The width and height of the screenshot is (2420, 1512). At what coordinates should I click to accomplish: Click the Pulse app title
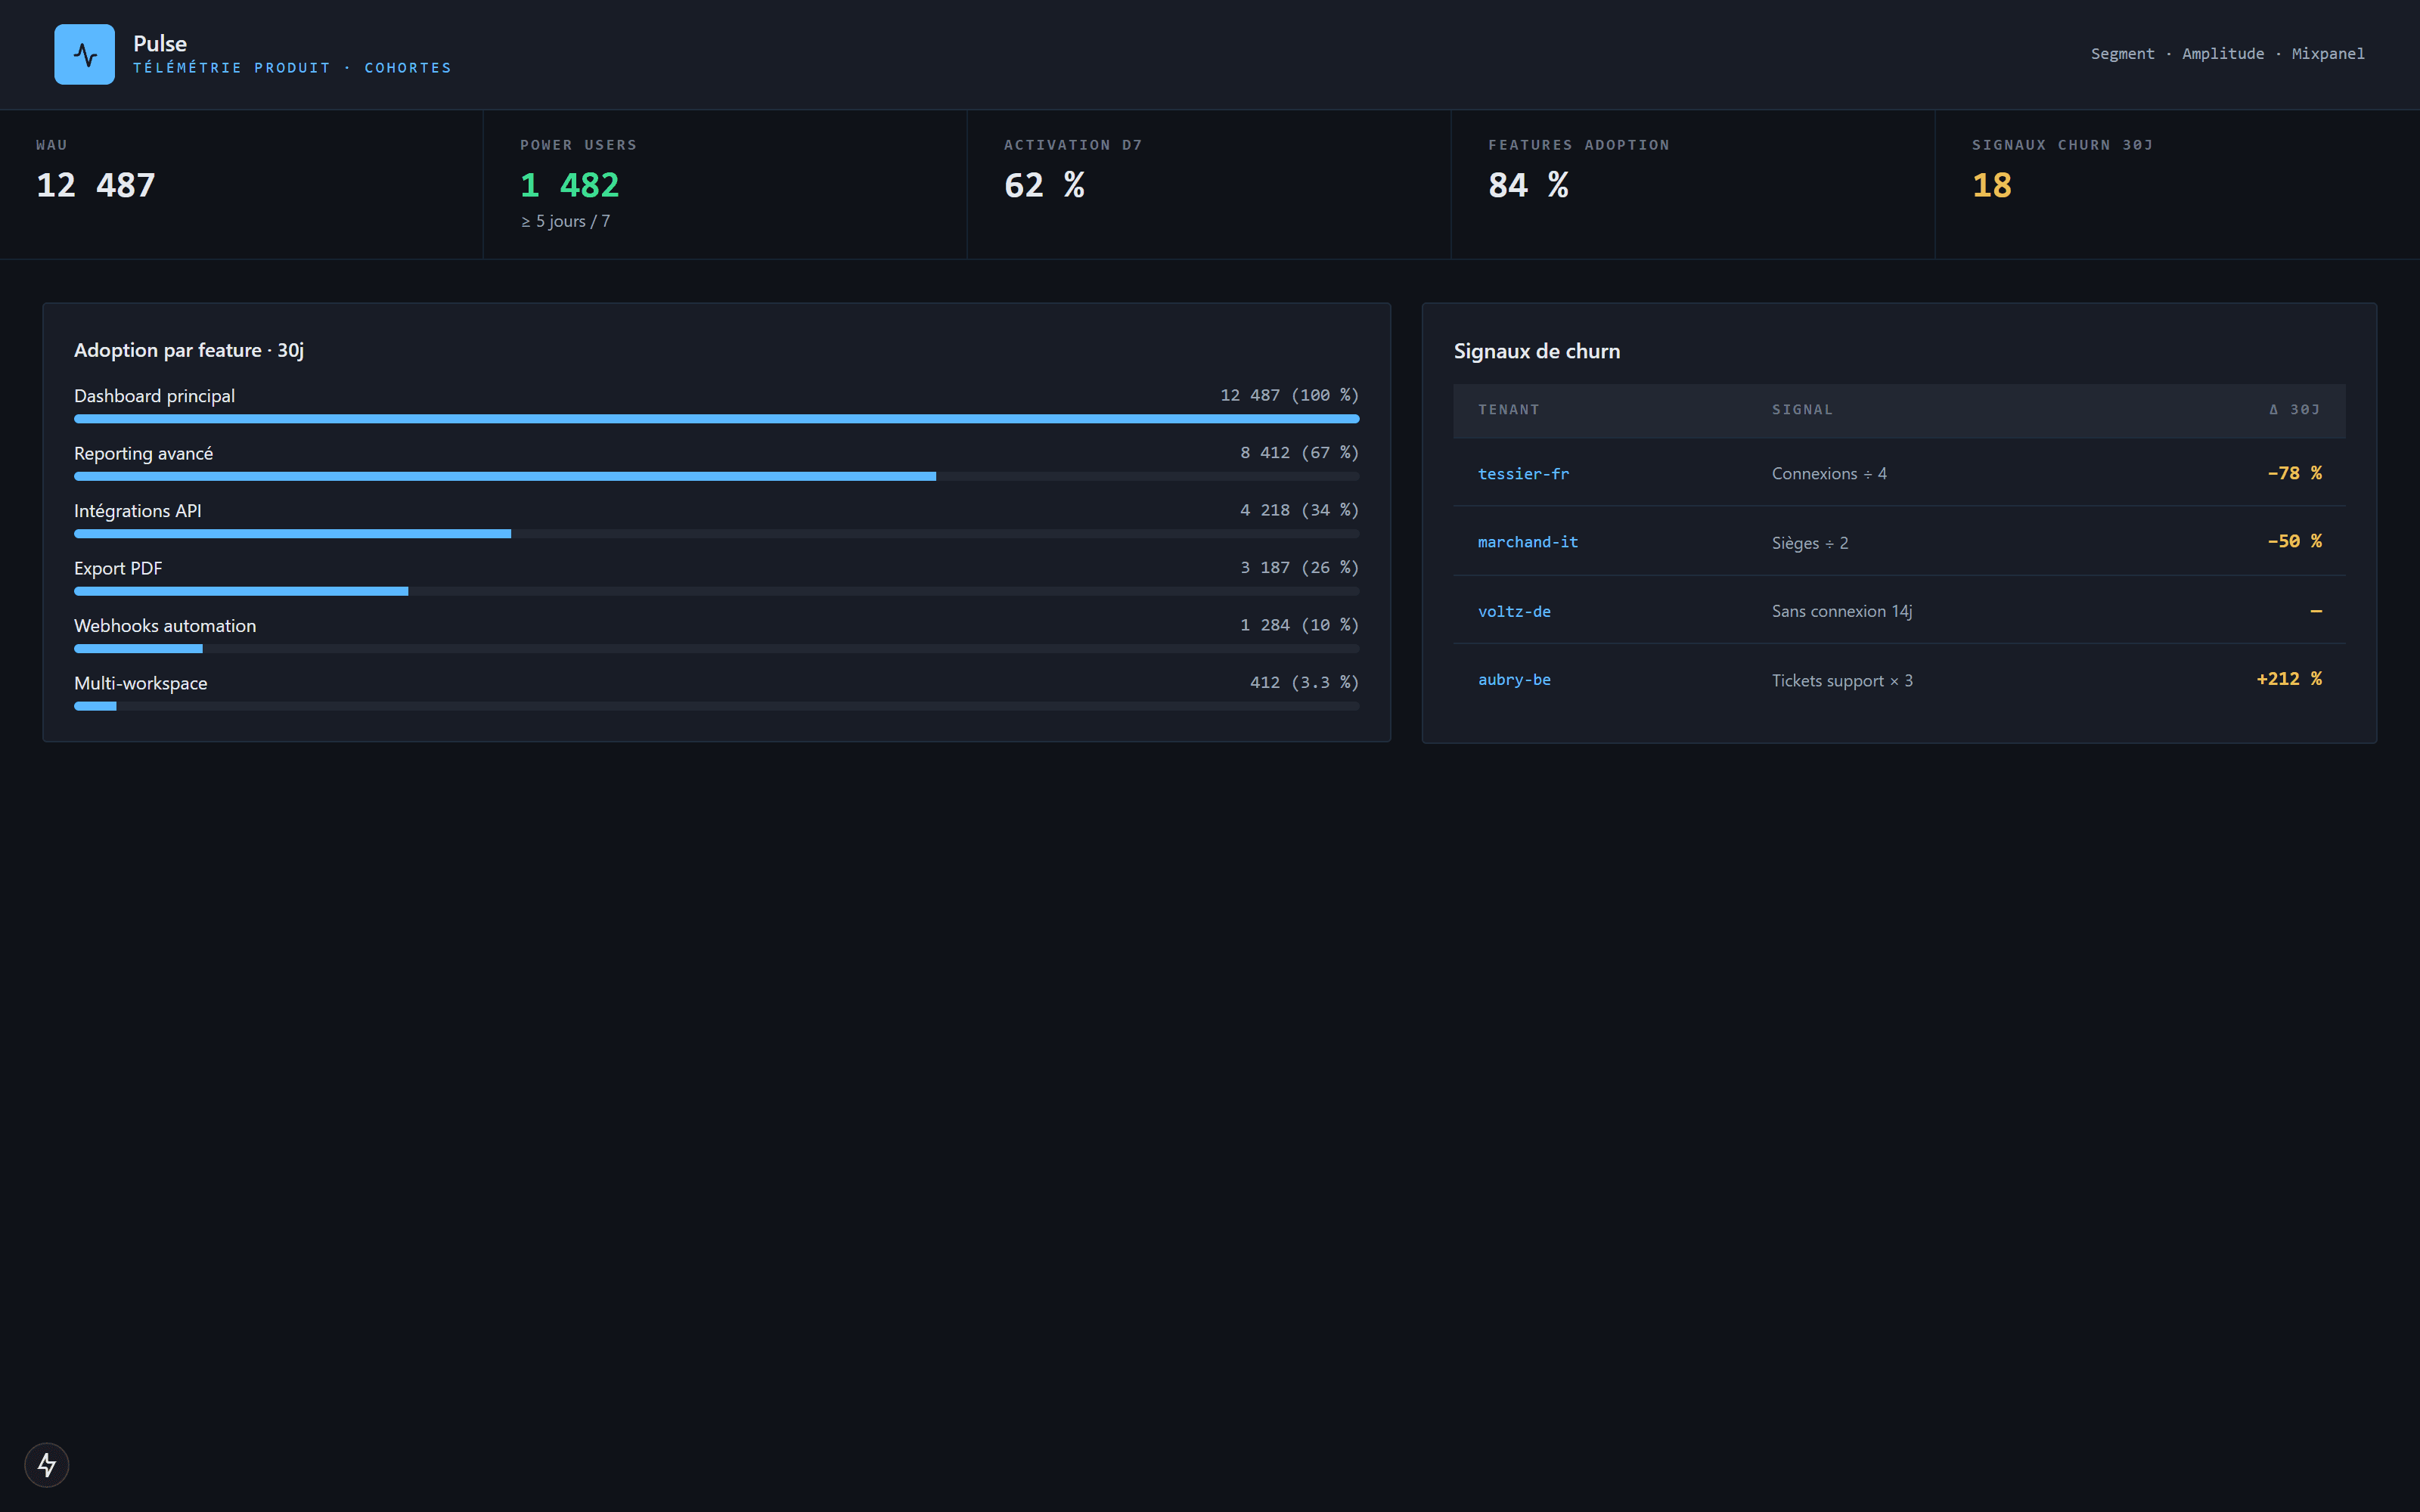160,43
